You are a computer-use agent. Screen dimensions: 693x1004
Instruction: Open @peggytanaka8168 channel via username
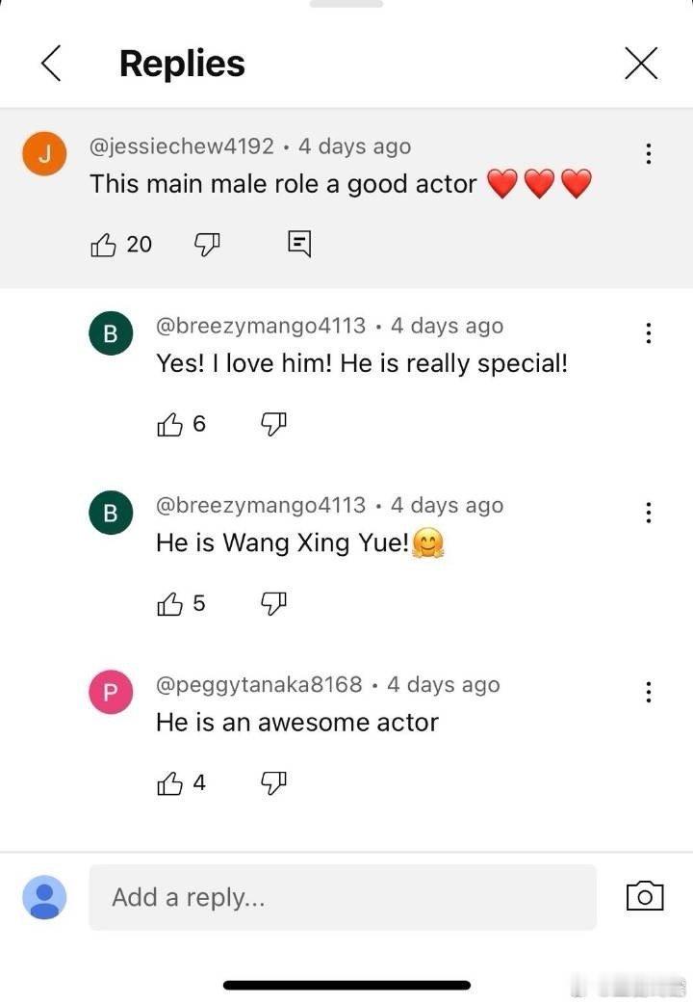(x=259, y=684)
